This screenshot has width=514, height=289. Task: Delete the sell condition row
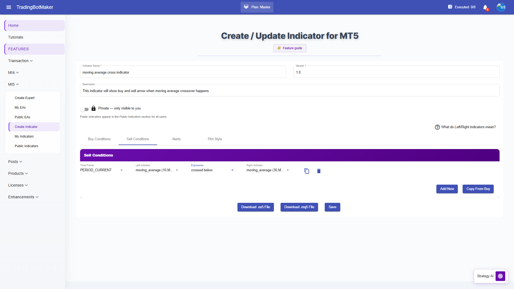click(x=319, y=171)
